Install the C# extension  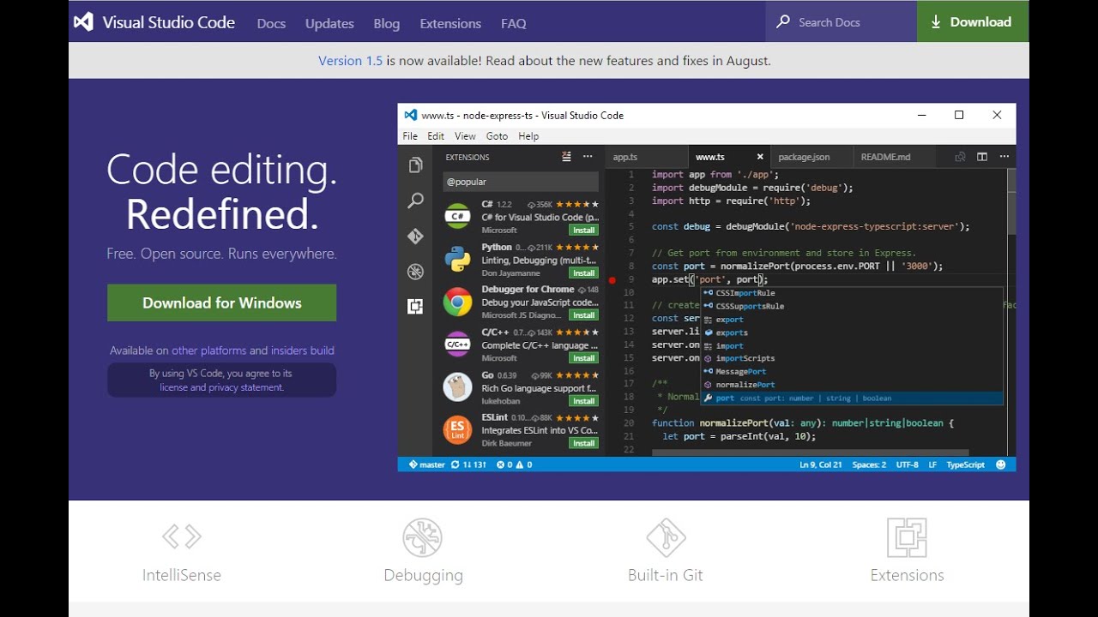point(584,230)
